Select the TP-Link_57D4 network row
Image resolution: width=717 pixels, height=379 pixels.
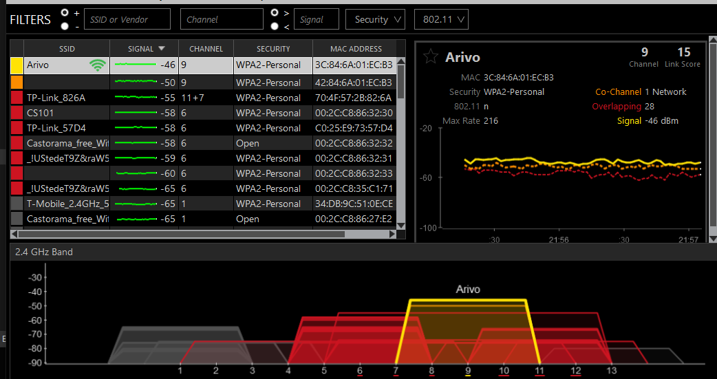[x=204, y=128]
